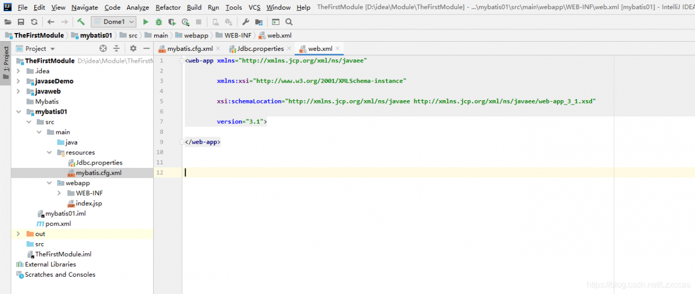The height and width of the screenshot is (294, 695).
Task: Expand the javaseDemo module
Action: 18,81
